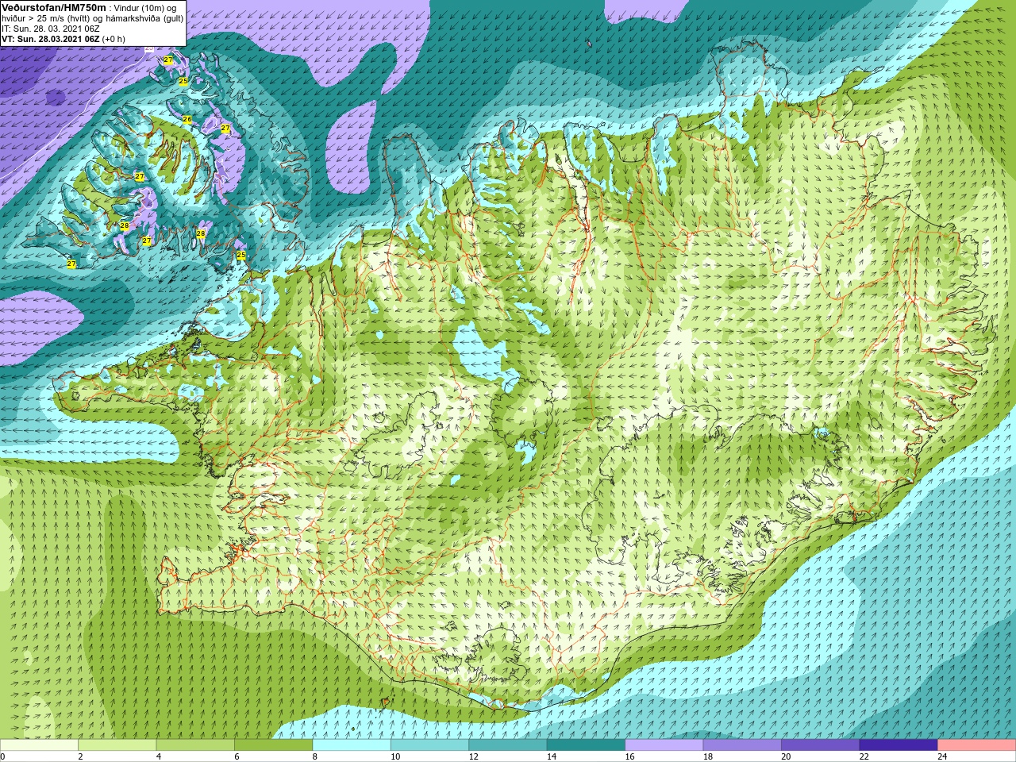Screen dimensions: 1016x762
Task: Click the 'VT: Sun. 28.03.2021 06Z' valid-time text
Action: click(50, 39)
